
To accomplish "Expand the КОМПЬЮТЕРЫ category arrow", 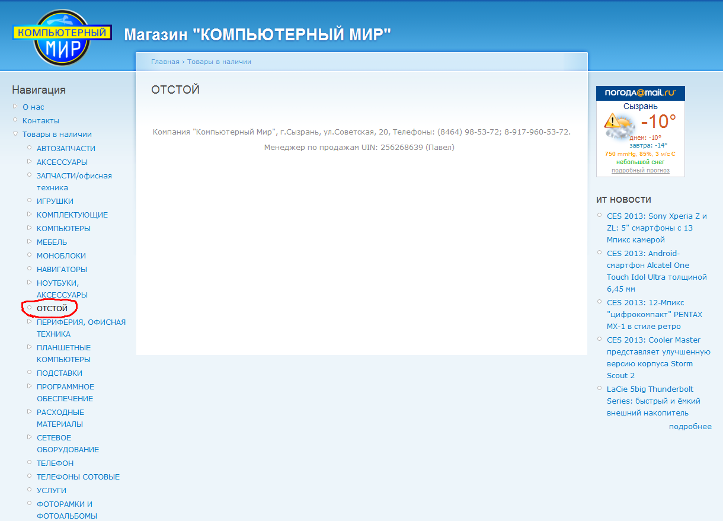I will pyautogui.click(x=30, y=228).
